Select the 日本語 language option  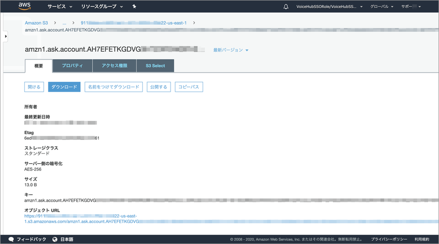click(67, 239)
